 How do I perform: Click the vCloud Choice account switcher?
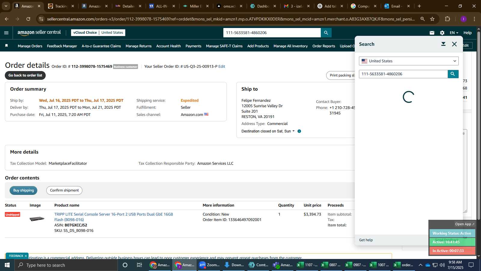[98, 33]
